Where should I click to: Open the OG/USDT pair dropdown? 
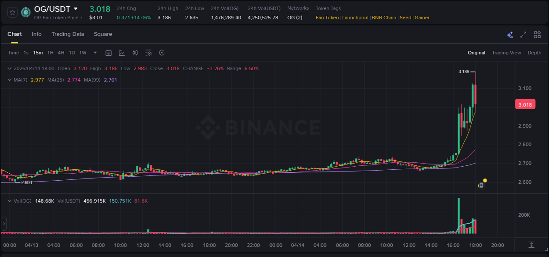[76, 9]
